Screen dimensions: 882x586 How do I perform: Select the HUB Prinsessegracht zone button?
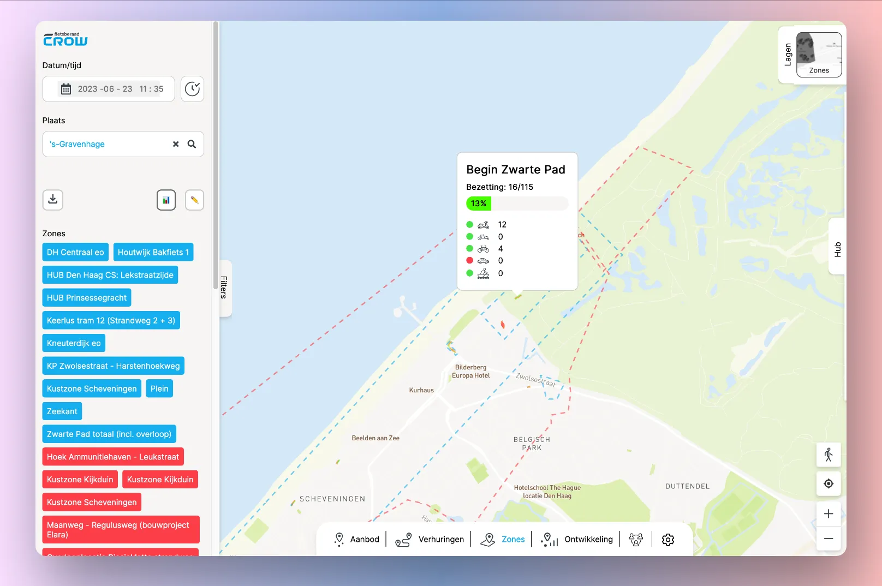click(x=86, y=297)
